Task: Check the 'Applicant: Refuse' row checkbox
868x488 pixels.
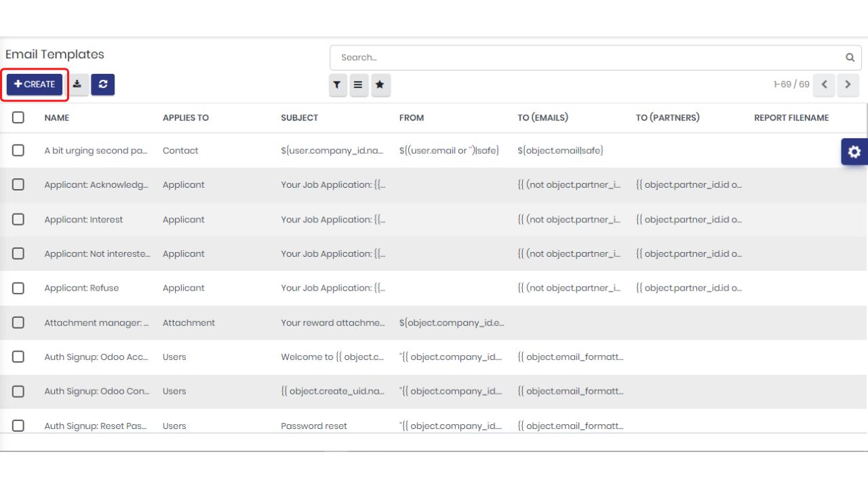Action: [x=18, y=288]
